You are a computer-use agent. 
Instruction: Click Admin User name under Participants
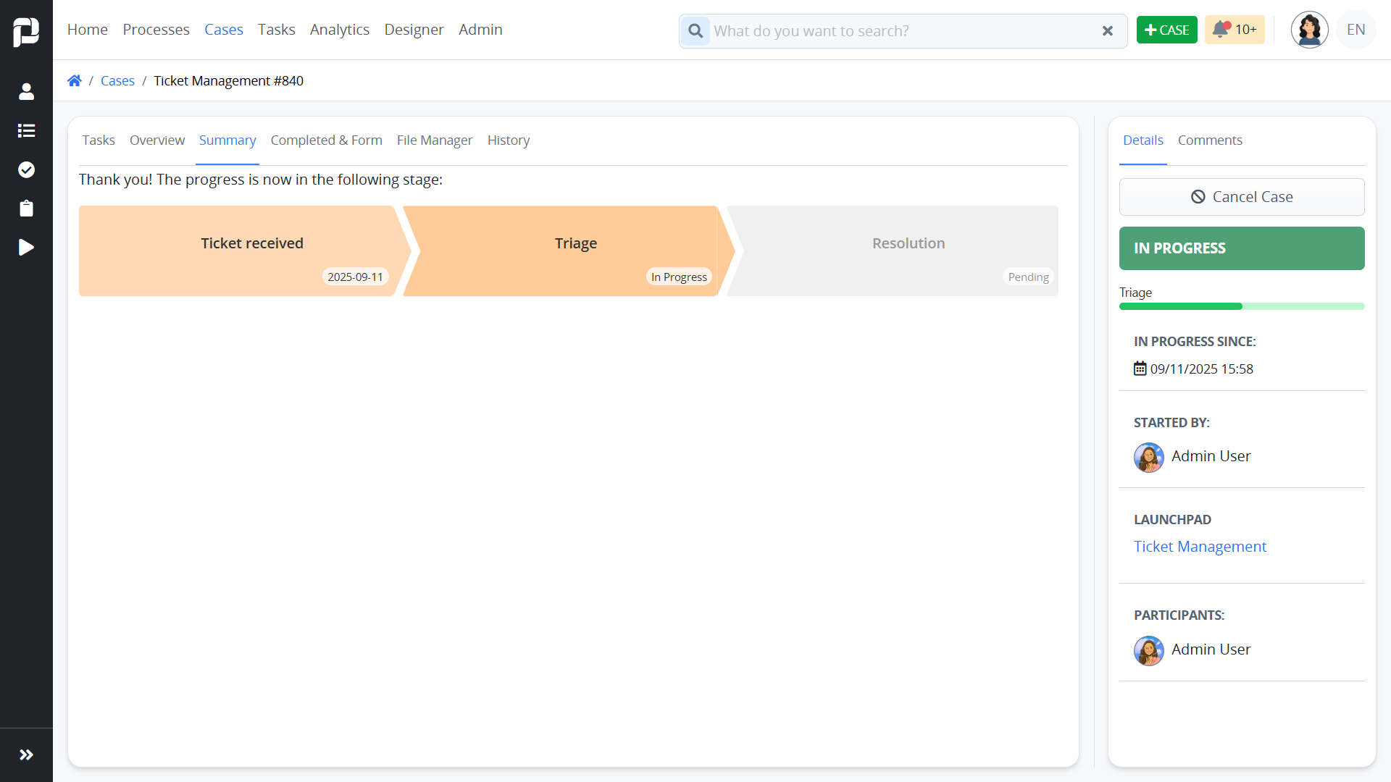1211,649
